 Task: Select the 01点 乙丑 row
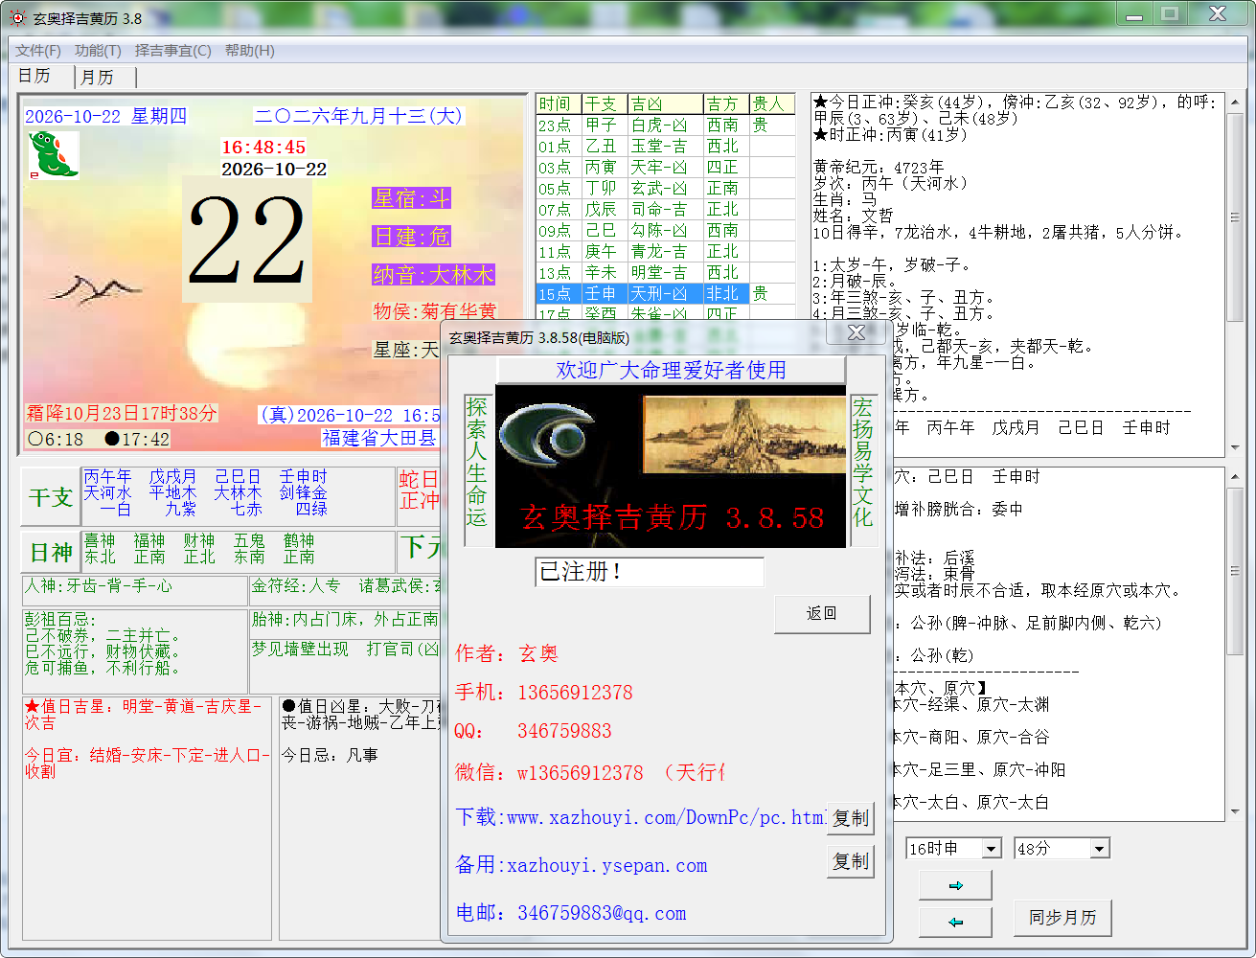click(666, 147)
